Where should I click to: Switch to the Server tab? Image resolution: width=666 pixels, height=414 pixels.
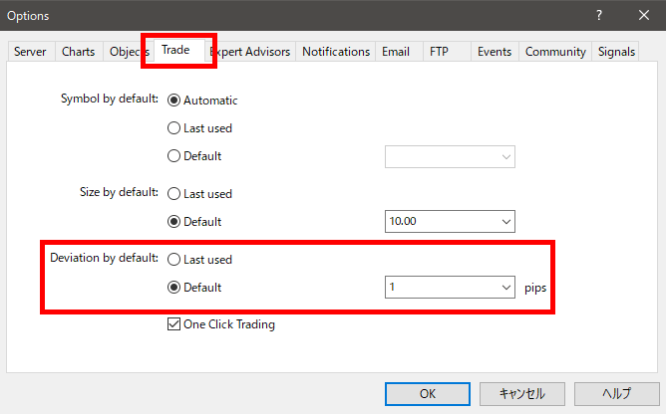[x=30, y=52]
